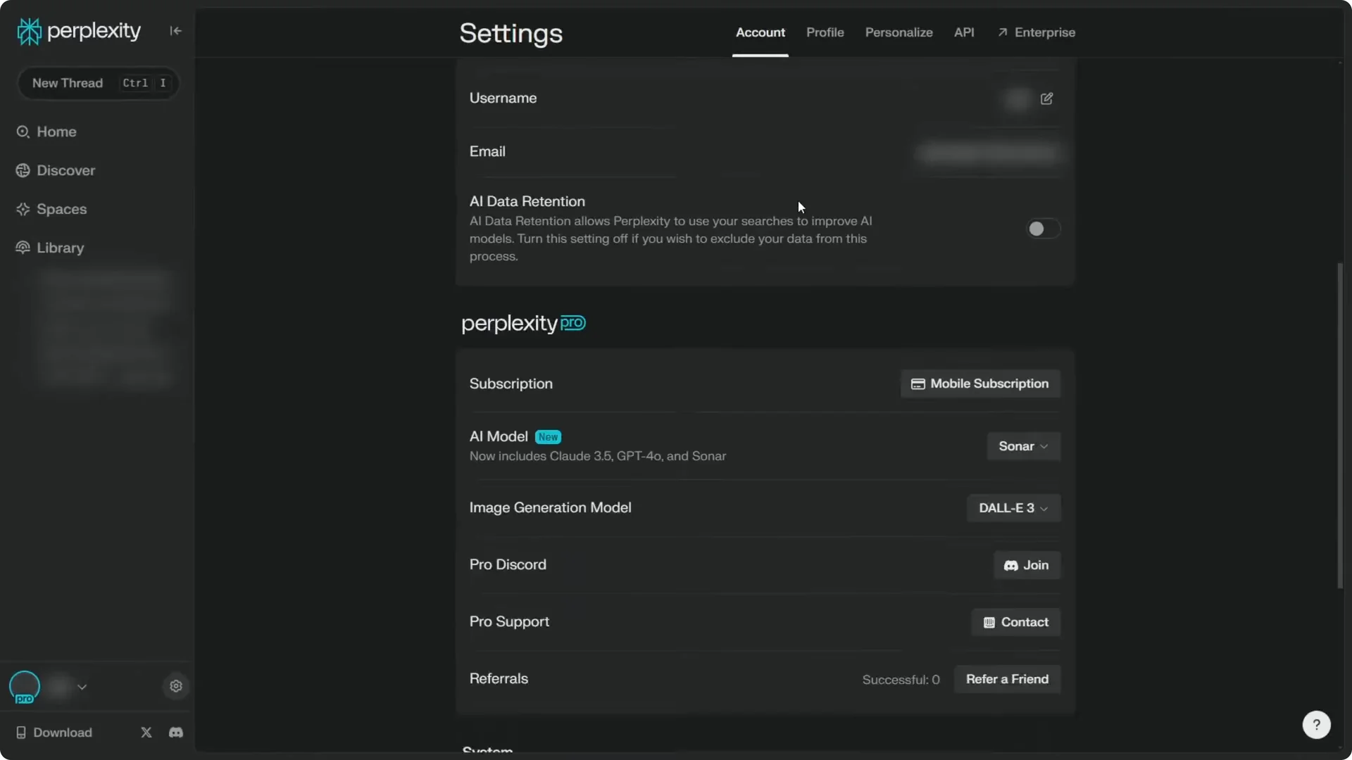Collapse the sidebar with the arrow icon
The width and height of the screenshot is (1352, 760).
pyautogui.click(x=175, y=30)
